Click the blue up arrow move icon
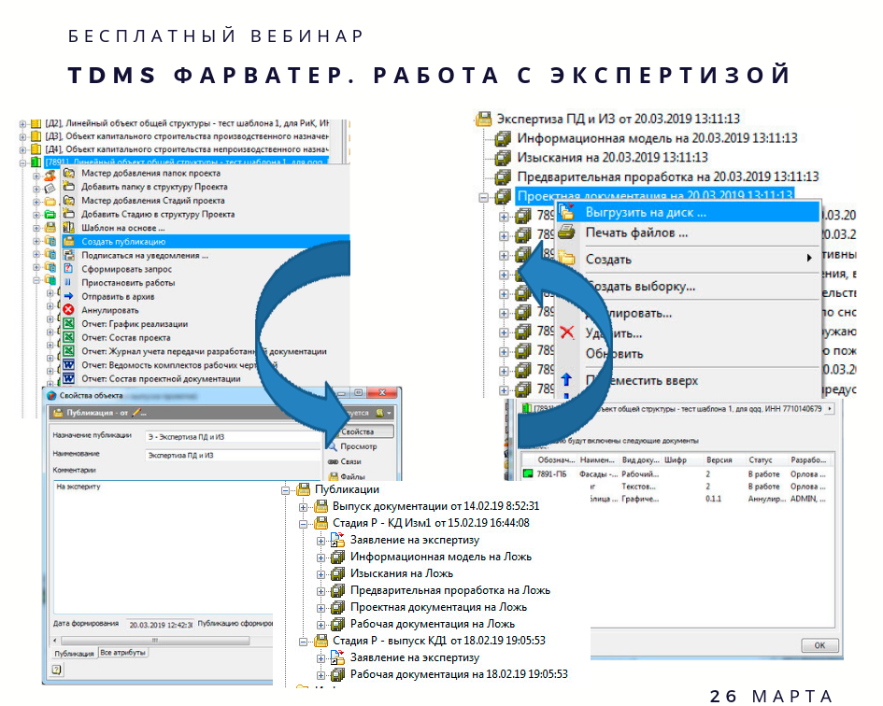 point(566,379)
